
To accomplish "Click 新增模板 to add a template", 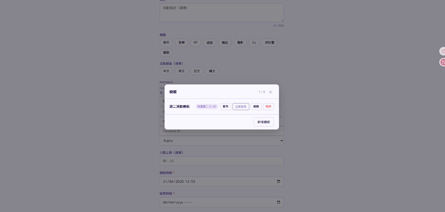I will point(264,122).
